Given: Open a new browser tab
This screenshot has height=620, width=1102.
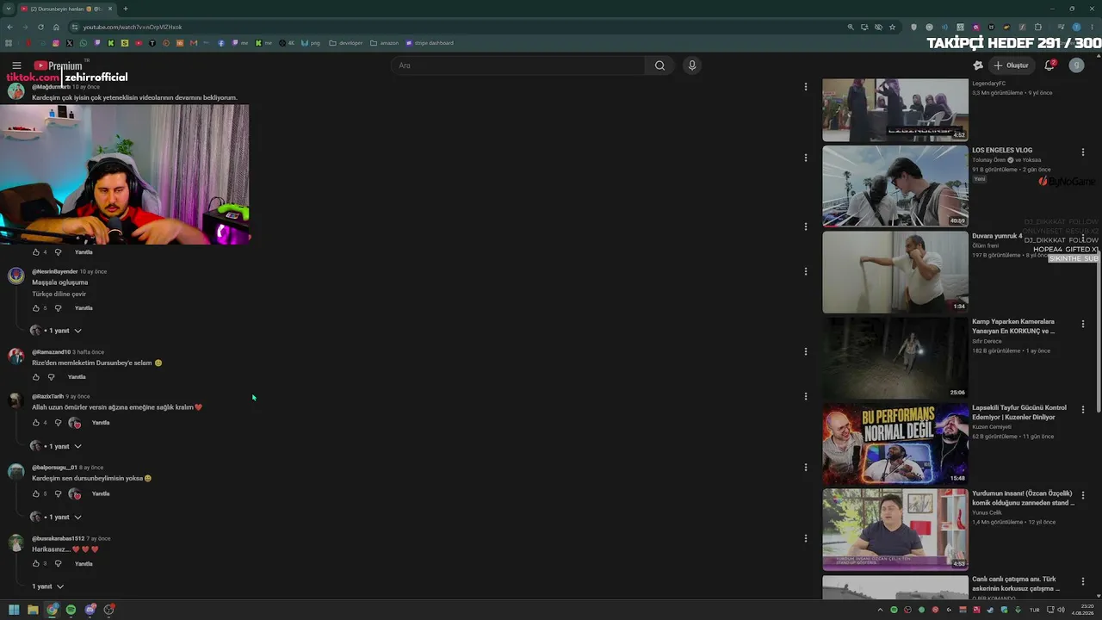Looking at the screenshot, I should [126, 9].
